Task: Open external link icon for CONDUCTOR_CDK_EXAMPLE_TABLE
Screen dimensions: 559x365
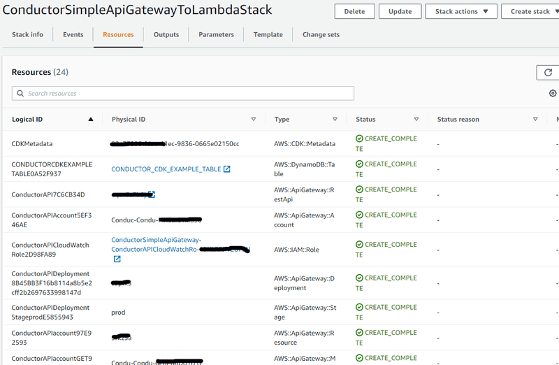Action: pos(226,169)
